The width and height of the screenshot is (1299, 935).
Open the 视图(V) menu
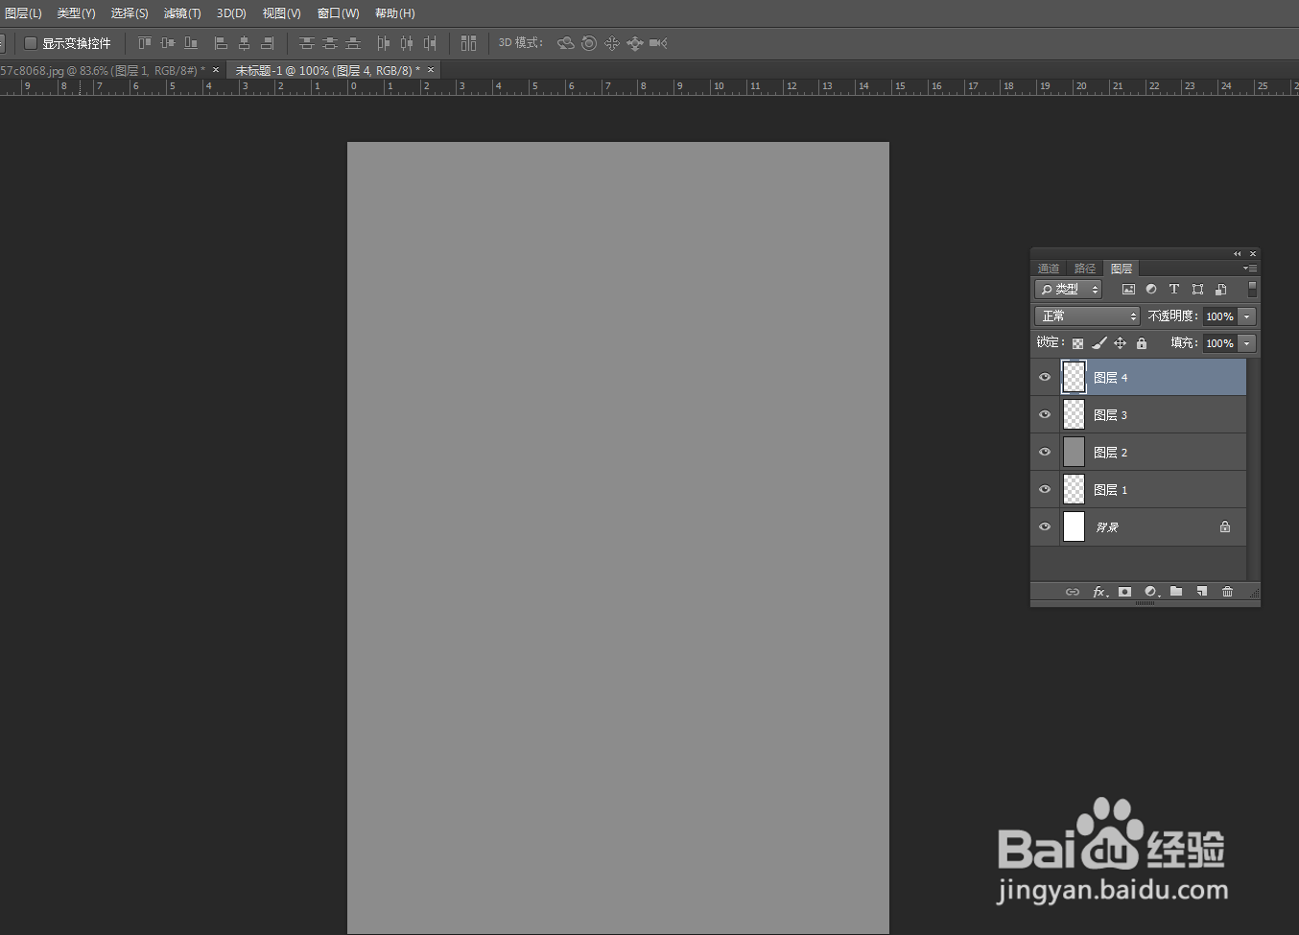(282, 13)
